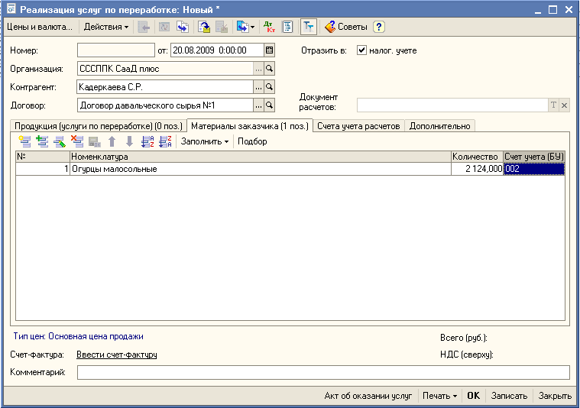Click the add new row icon
Image resolution: width=580 pixels, height=408 pixels.
(24, 141)
